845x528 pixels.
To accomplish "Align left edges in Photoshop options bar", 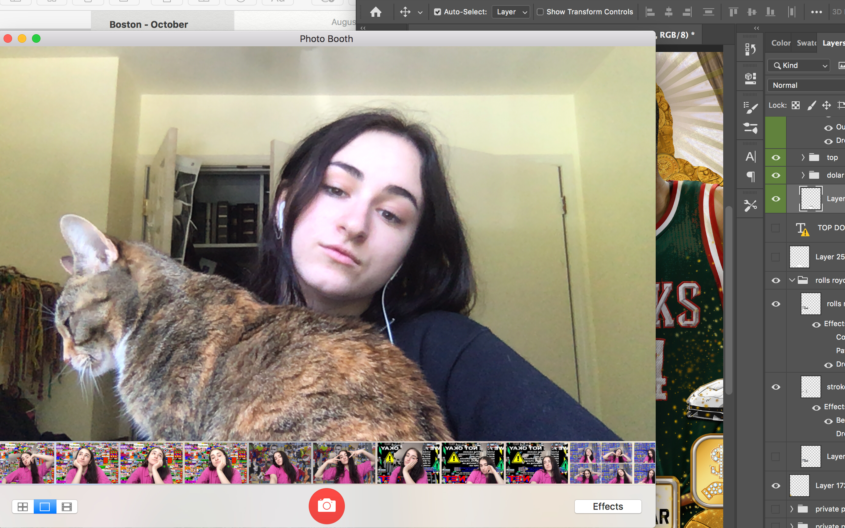I will click(650, 12).
